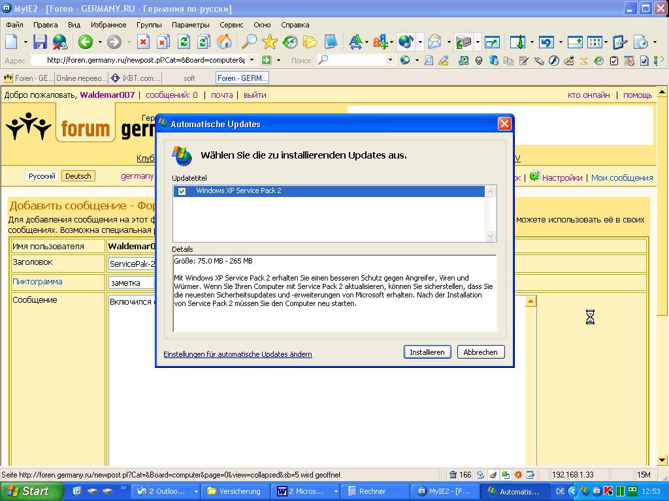Click the trash can icon in status bar
Viewport: 669px width, 501px height.
point(453,475)
